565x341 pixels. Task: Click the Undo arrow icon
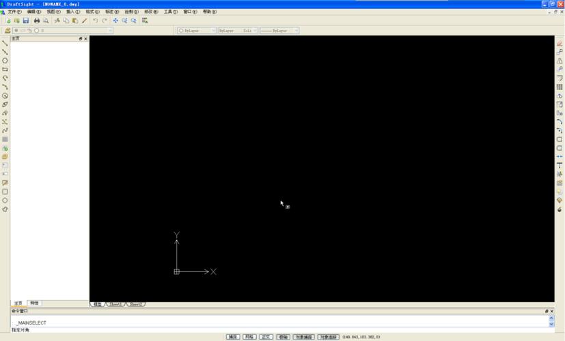click(x=95, y=21)
